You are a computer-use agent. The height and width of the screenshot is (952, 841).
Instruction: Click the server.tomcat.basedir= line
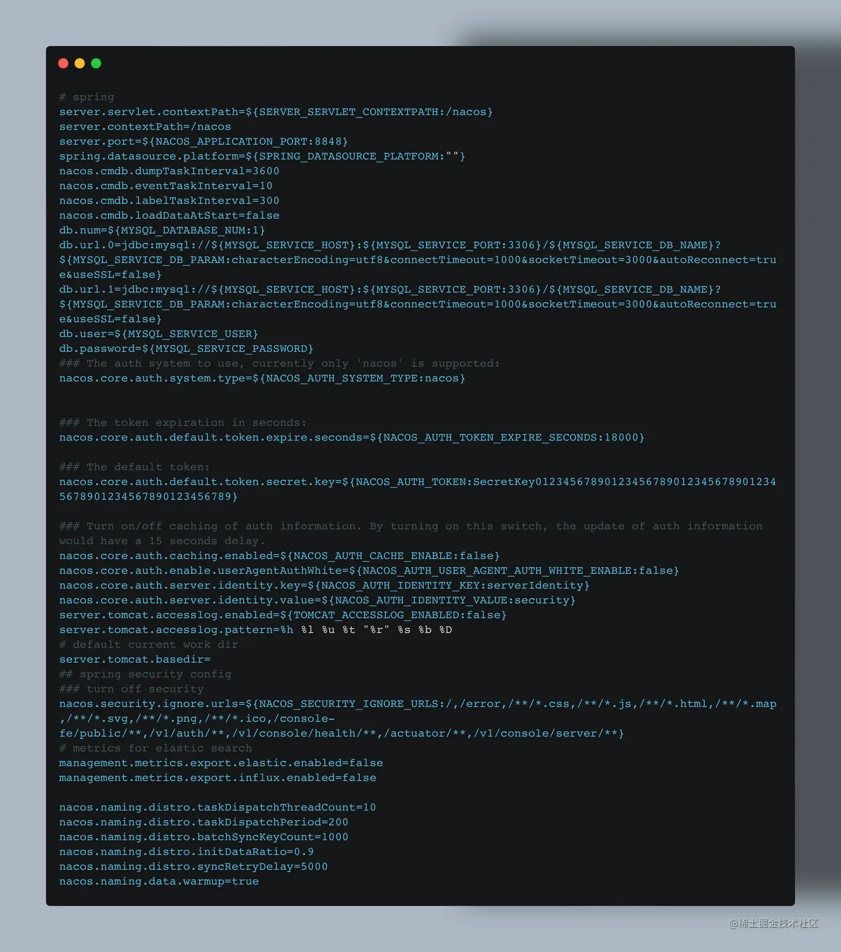coord(135,659)
